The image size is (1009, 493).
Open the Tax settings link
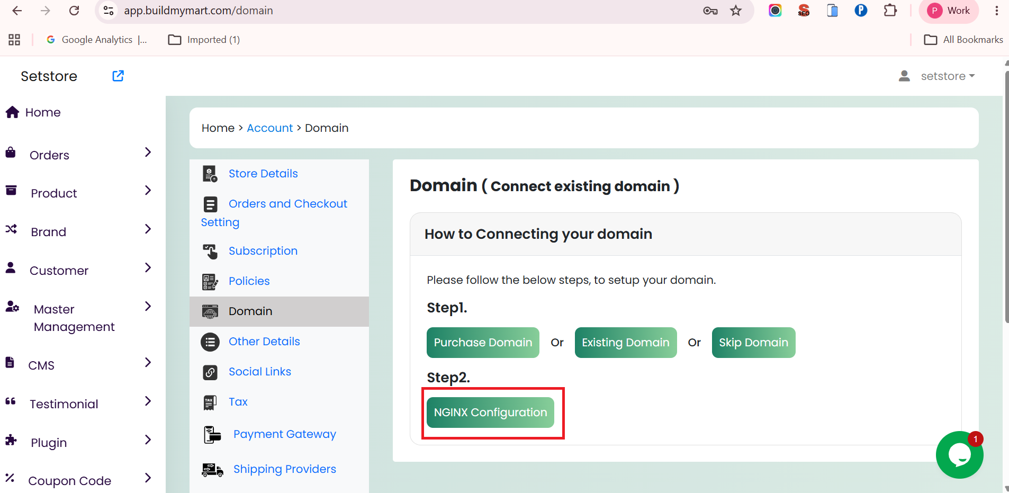(x=238, y=402)
